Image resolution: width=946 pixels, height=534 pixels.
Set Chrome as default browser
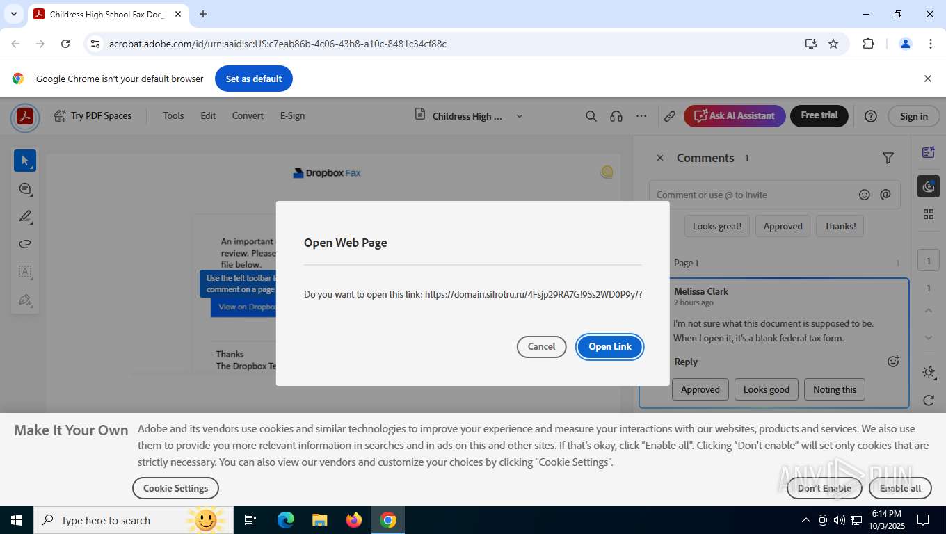(254, 79)
